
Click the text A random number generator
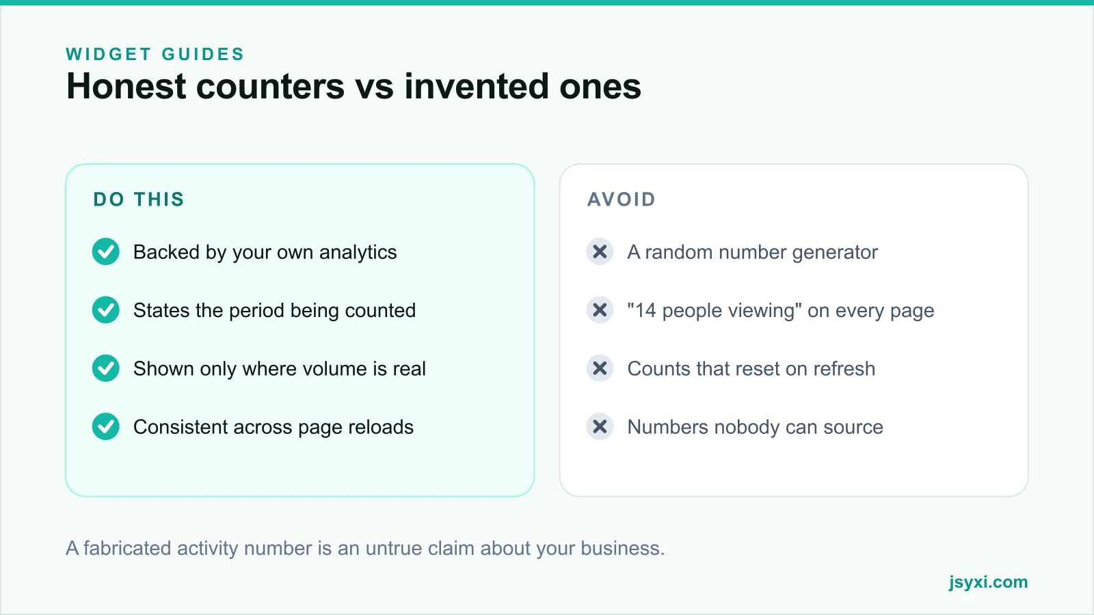(752, 252)
